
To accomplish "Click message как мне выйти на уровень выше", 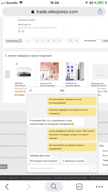I will (x=72, y=147).
